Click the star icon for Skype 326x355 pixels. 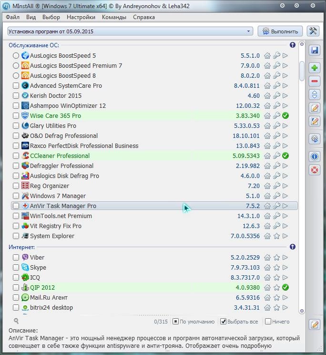coord(276,267)
